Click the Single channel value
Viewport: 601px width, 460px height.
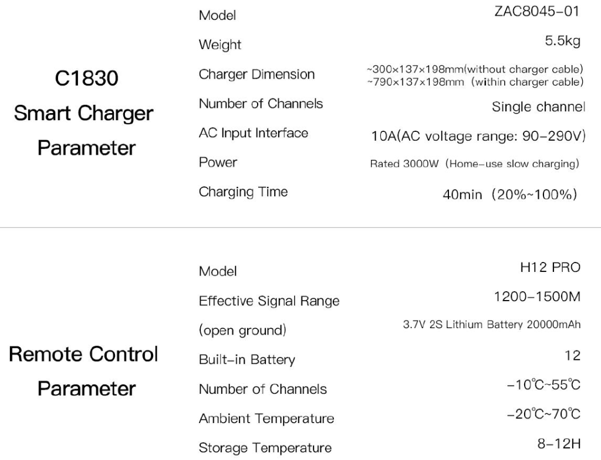point(538,107)
